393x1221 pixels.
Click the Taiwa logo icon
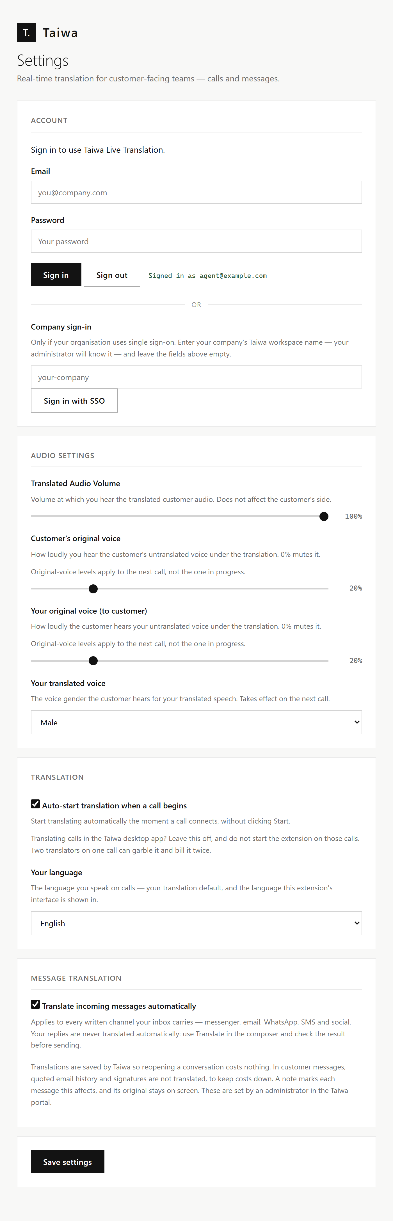click(x=27, y=33)
